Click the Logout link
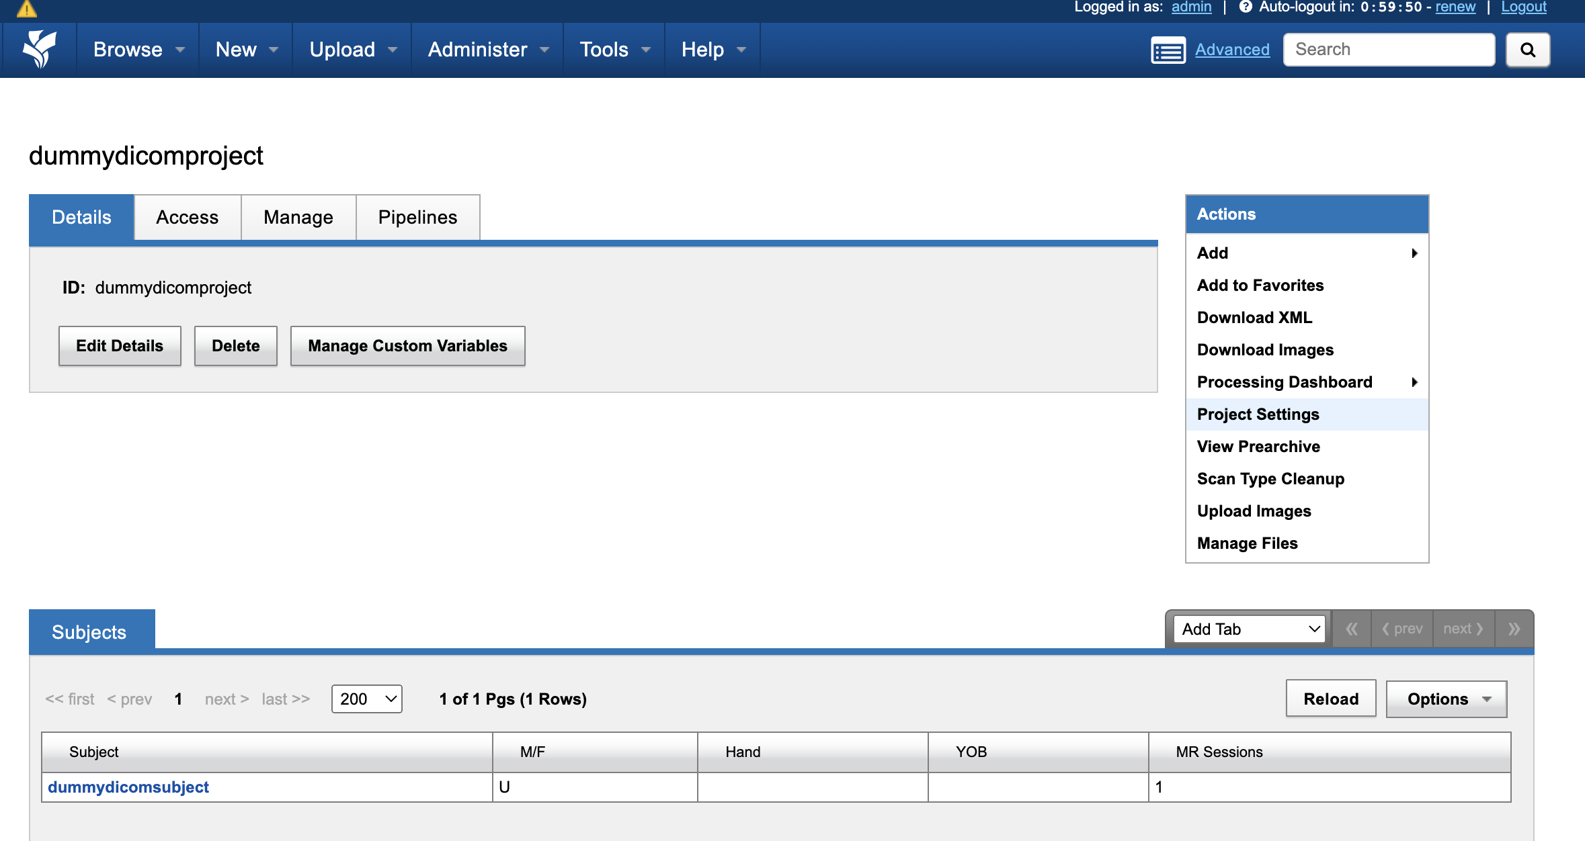1585x841 pixels. (x=1524, y=7)
